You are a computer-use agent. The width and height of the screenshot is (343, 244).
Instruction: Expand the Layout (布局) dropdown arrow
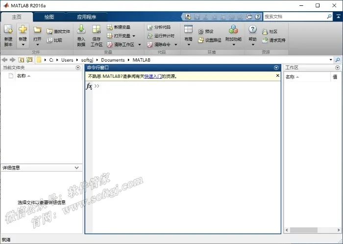189,45
